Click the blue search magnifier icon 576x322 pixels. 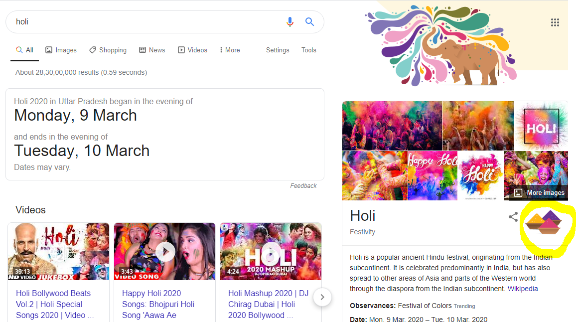point(309,22)
